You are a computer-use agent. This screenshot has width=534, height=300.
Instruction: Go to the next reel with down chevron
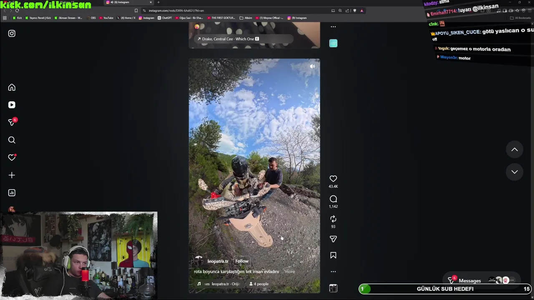514,172
